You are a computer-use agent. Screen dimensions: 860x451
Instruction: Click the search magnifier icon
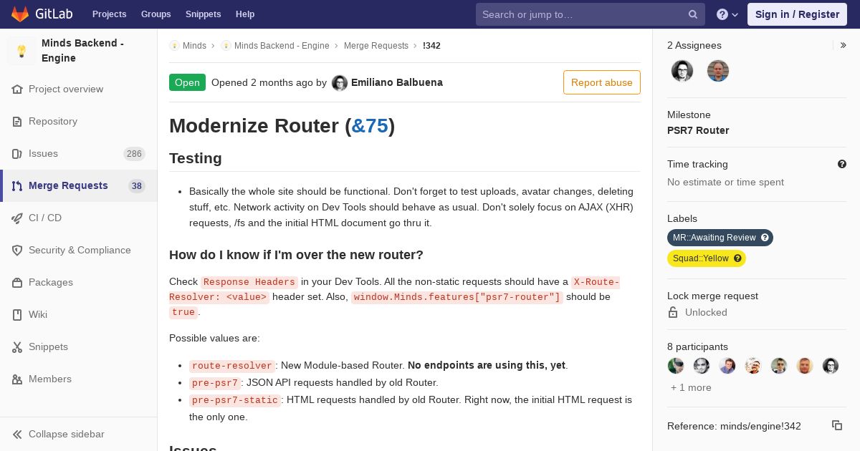click(x=693, y=14)
